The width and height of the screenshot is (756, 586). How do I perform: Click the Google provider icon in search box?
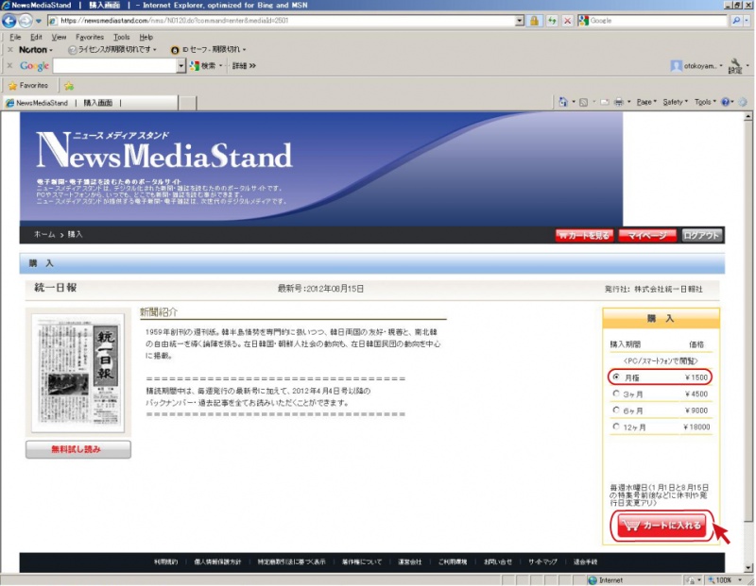click(583, 21)
